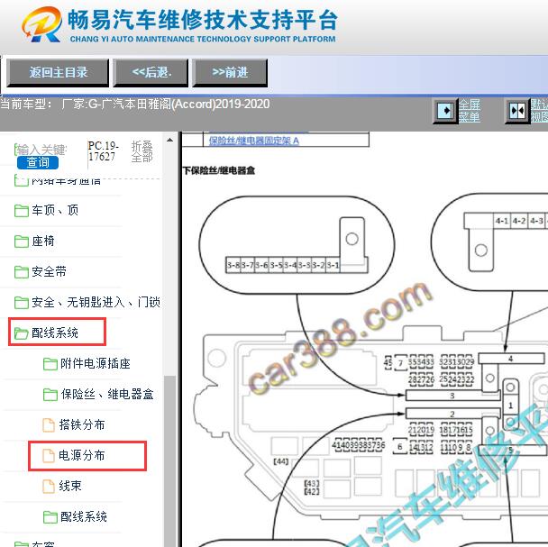Click fuse slot 4-1 in diagram
Viewport: 548px width, 547px height.
[x=502, y=221]
